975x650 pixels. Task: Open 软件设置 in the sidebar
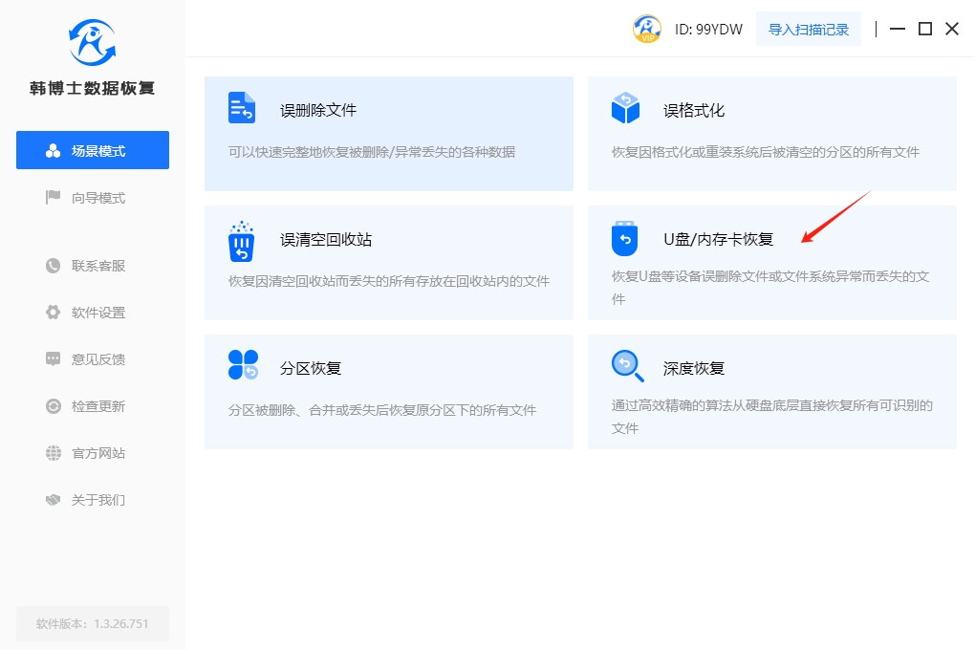pyautogui.click(x=93, y=313)
